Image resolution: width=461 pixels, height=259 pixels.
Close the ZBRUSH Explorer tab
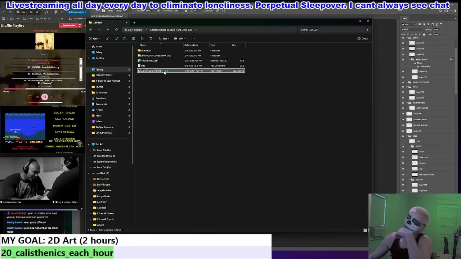126,22
